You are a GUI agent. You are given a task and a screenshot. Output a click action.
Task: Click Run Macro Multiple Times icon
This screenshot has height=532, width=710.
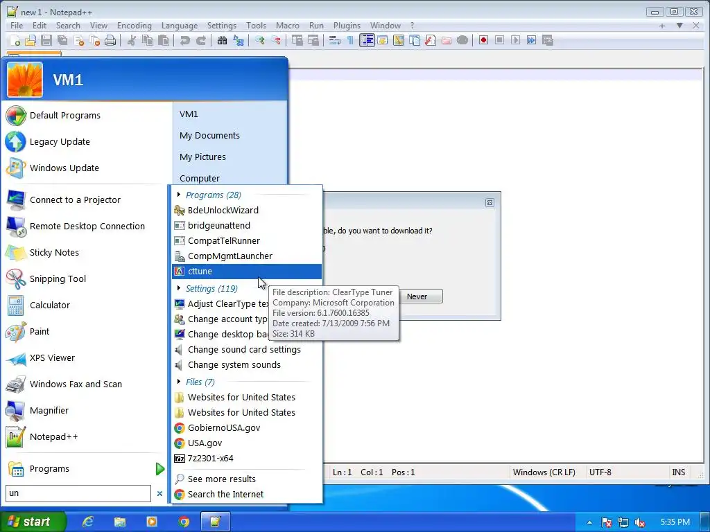(532, 41)
